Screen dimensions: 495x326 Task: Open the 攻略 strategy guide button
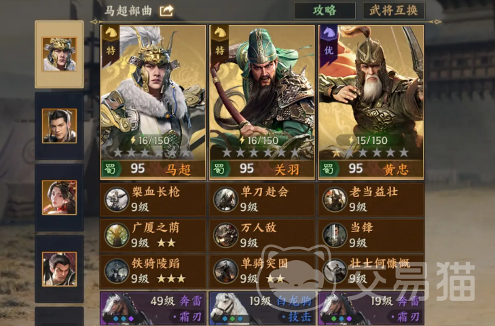click(325, 11)
